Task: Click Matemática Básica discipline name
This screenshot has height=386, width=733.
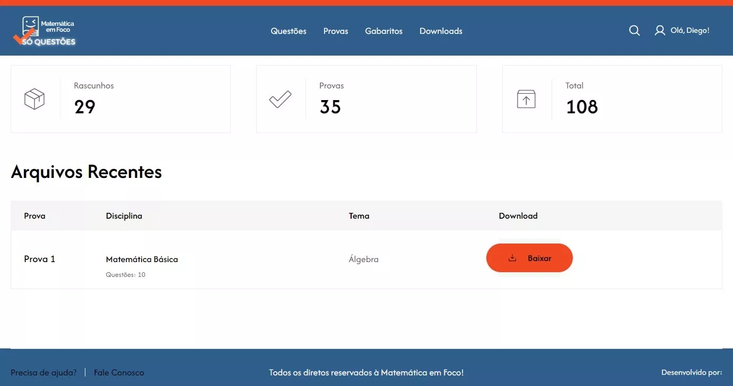Action: pos(142,259)
